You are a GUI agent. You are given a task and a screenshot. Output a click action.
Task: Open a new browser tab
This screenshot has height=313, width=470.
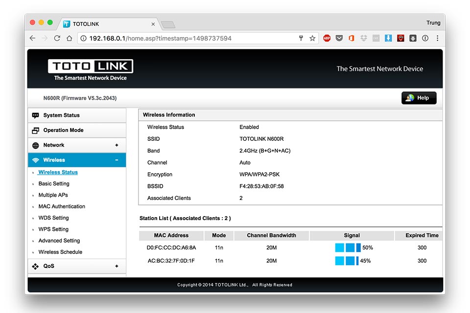click(x=168, y=24)
